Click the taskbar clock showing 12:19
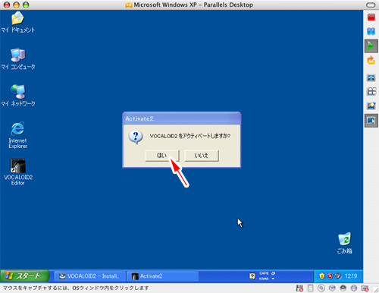Viewport: 379px width, 293px height. point(351,276)
